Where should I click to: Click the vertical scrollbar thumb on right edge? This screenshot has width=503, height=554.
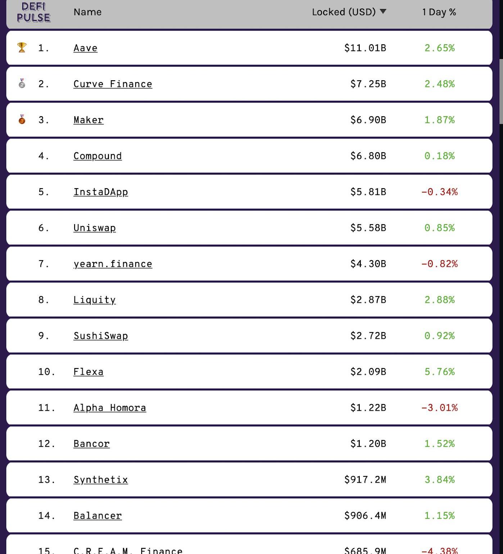pos(501,92)
